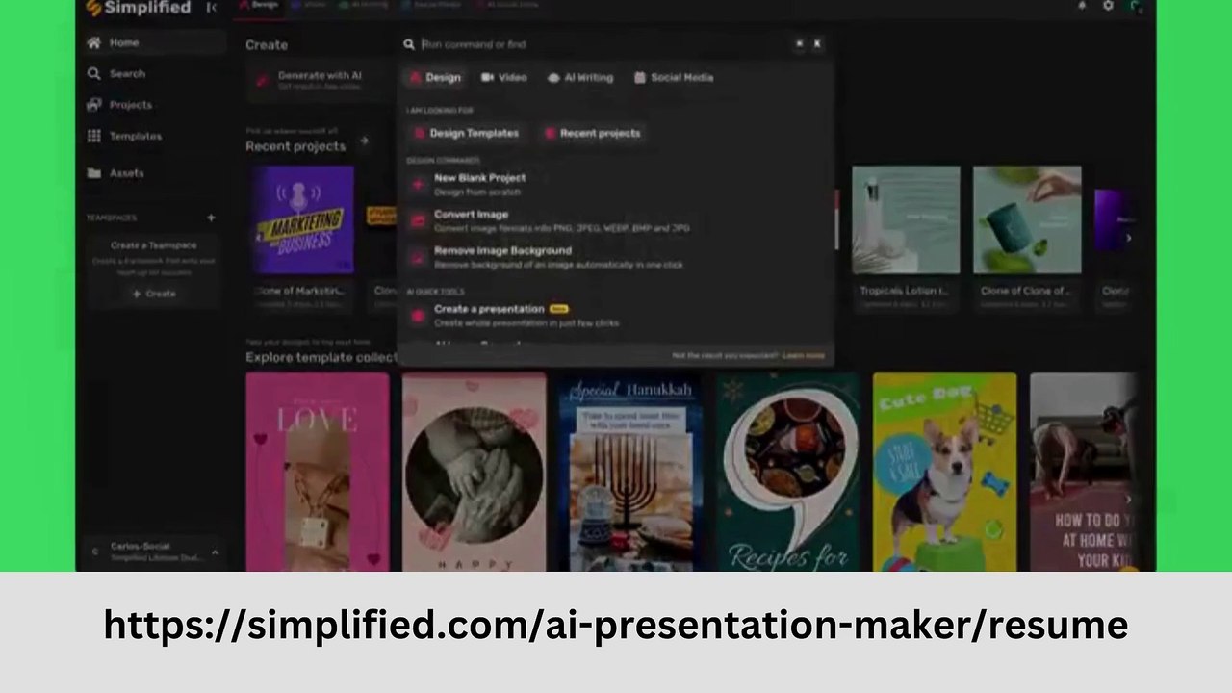Image resolution: width=1232 pixels, height=693 pixels.
Task: Expand the Carlos-Social account menu
Action: pyautogui.click(x=215, y=552)
